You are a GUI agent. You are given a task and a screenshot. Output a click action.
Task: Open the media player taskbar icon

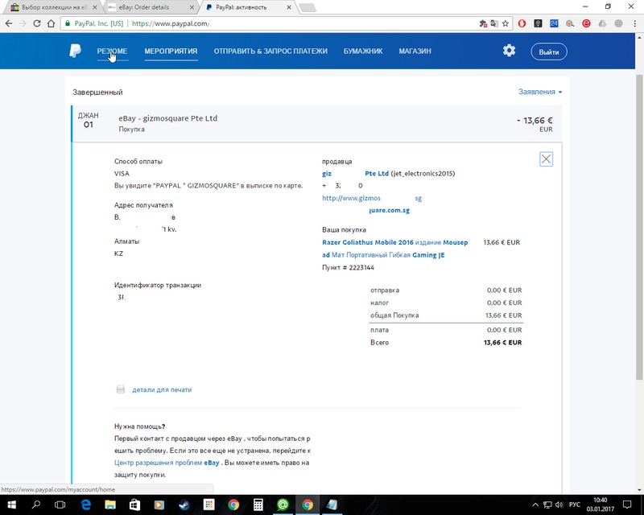tap(159, 505)
